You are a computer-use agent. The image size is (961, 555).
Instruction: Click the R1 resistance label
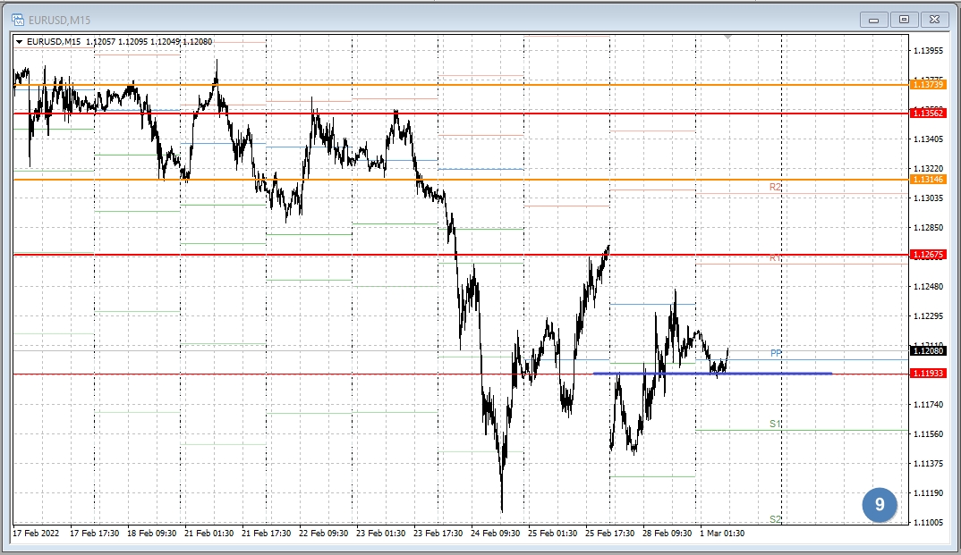[775, 257]
